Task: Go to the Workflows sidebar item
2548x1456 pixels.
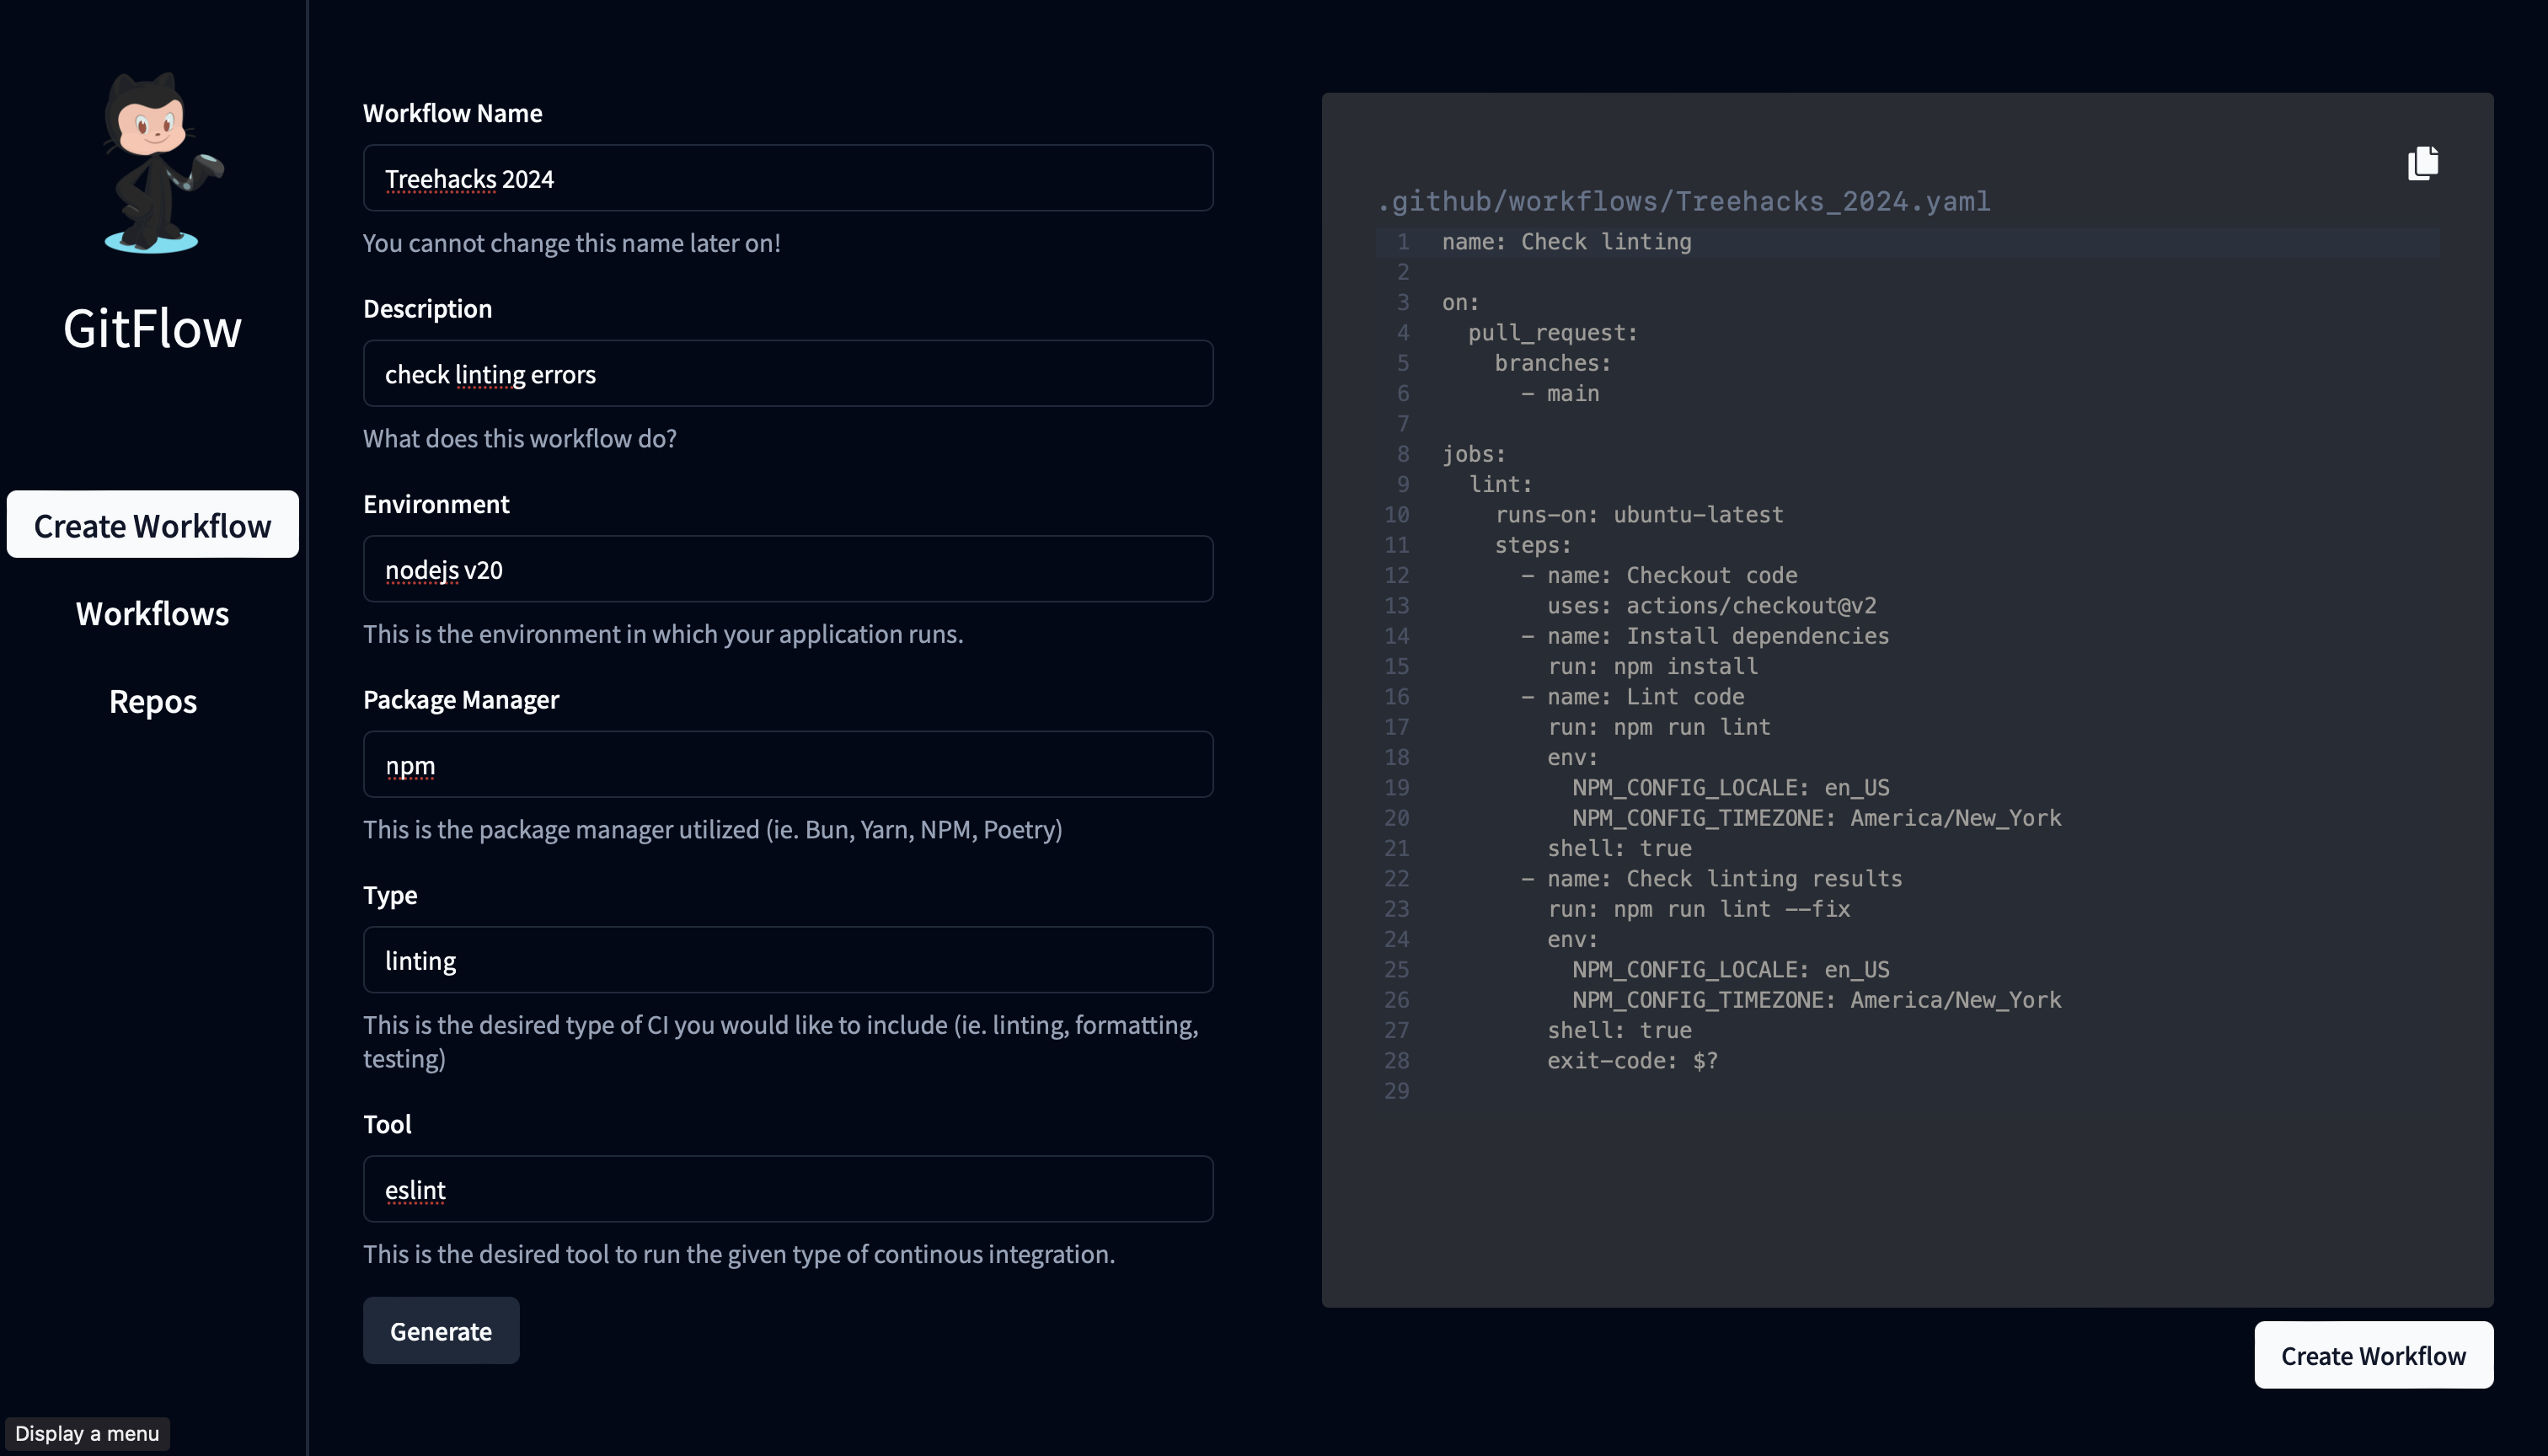Action: pyautogui.click(x=153, y=613)
